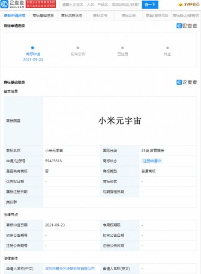Switch to the 商标申请进度 tab
The width and height of the screenshot is (201, 274).
[x=15, y=15]
